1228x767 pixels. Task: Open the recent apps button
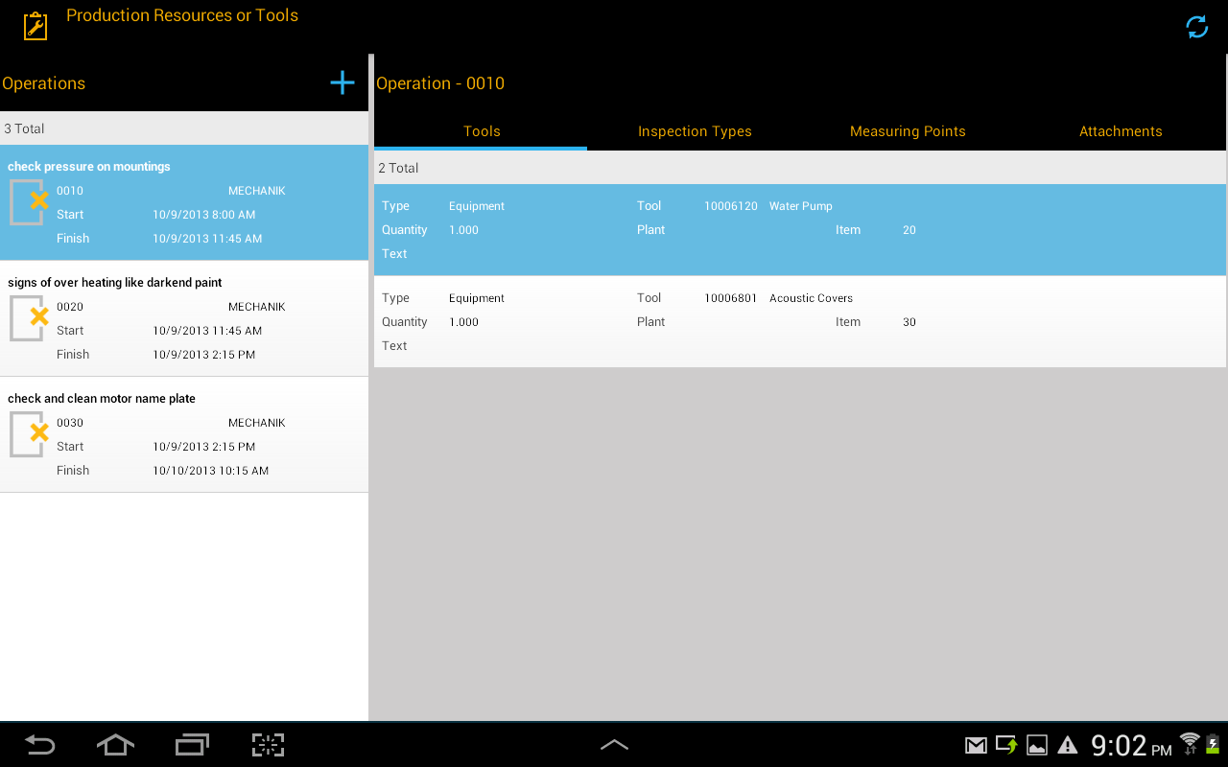[x=191, y=745]
